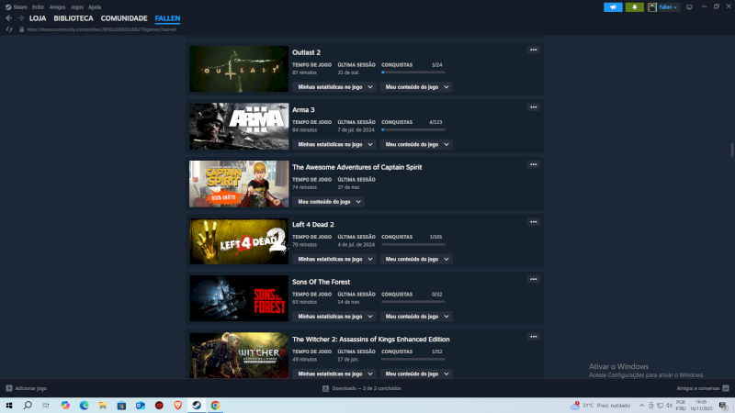
Task: Open options ellipsis for Outlast 2
Action: [534, 50]
